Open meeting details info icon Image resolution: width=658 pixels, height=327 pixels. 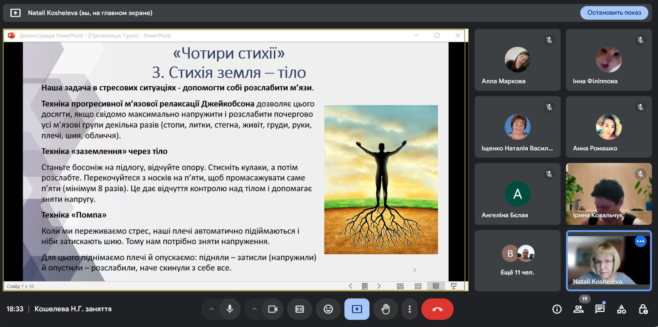coord(557,309)
